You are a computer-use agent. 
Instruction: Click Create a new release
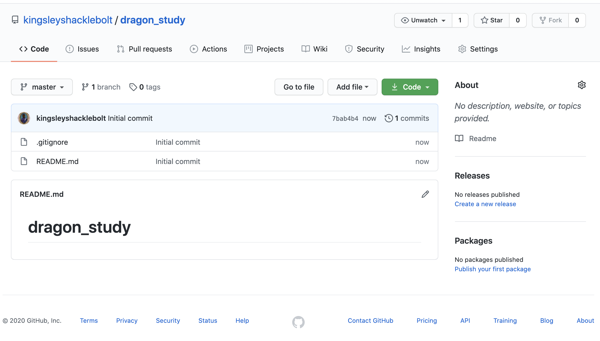point(485,204)
